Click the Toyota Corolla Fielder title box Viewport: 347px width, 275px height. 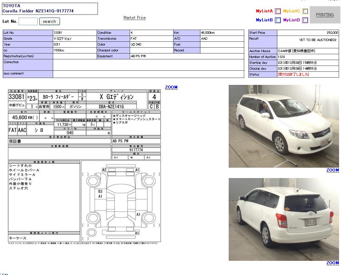coord(50,9)
